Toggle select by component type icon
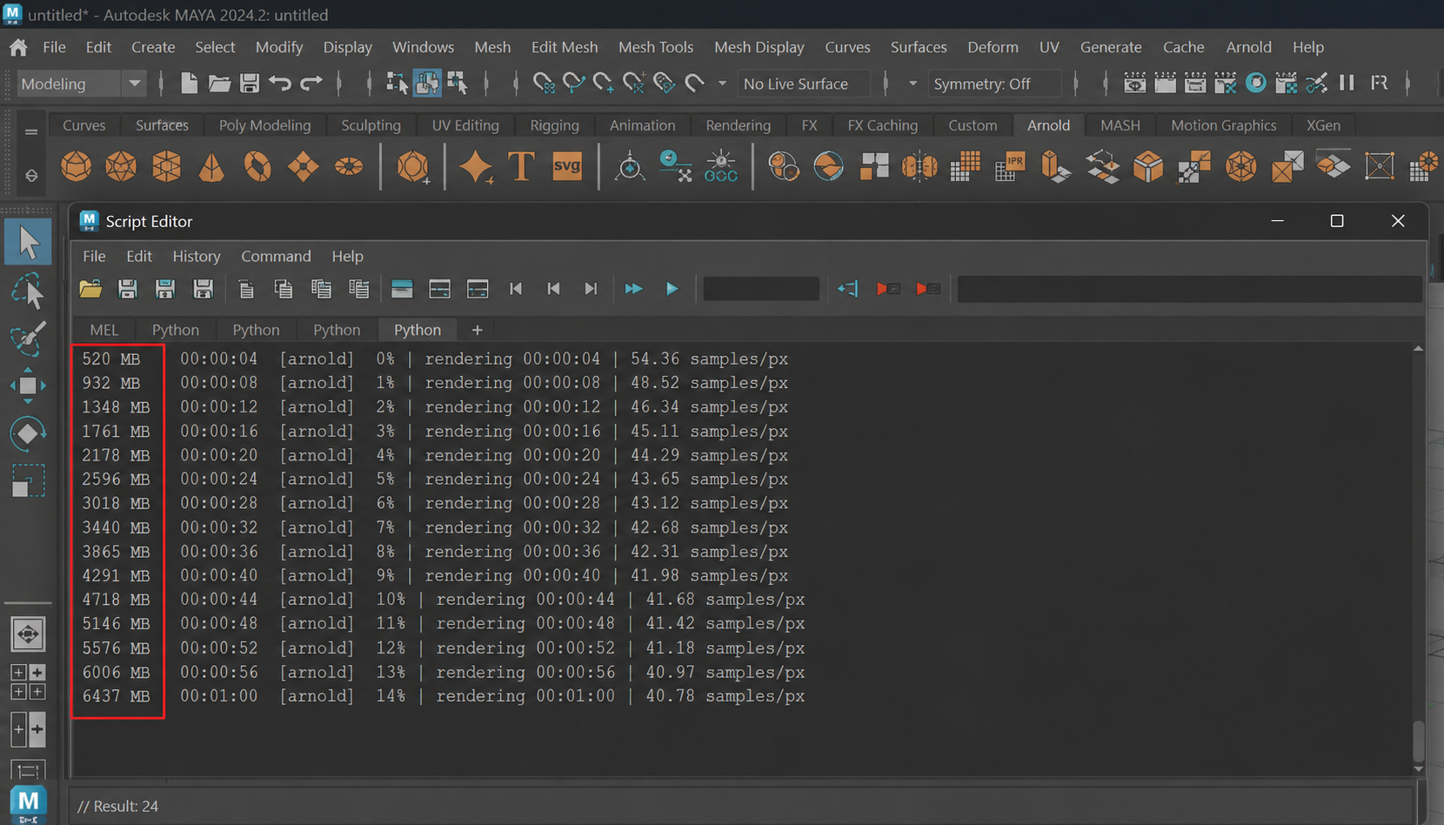Viewport: 1444px width, 825px height. pyautogui.click(x=457, y=84)
